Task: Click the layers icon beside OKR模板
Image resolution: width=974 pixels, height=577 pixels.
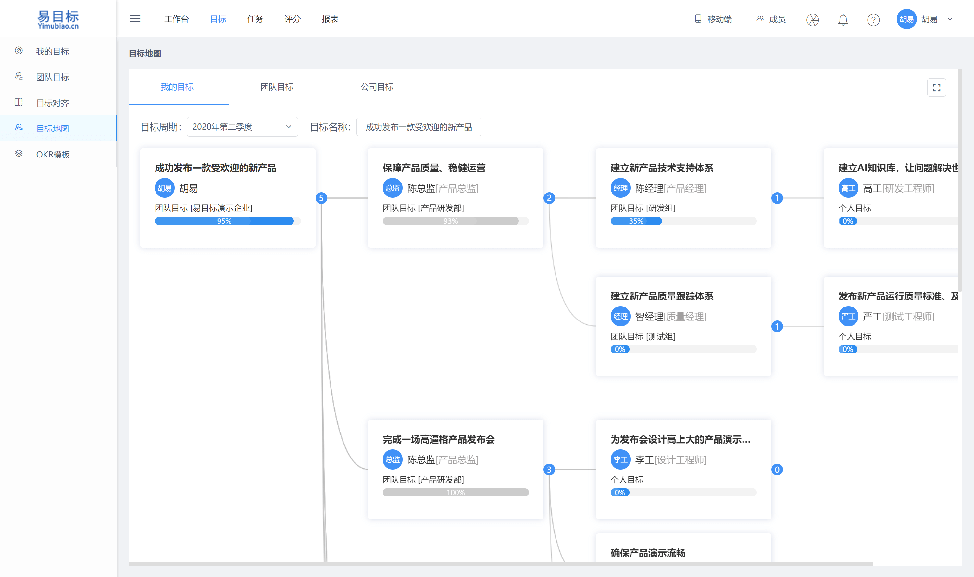Action: tap(19, 154)
